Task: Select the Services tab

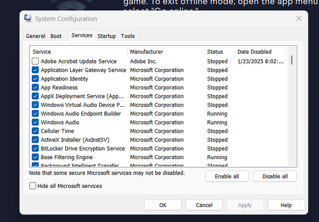Action: [82, 36]
